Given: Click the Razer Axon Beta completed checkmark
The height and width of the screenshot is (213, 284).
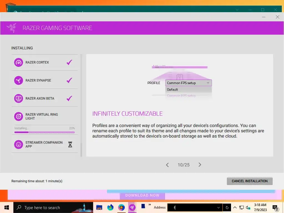Looking at the screenshot, I should coord(69,98).
